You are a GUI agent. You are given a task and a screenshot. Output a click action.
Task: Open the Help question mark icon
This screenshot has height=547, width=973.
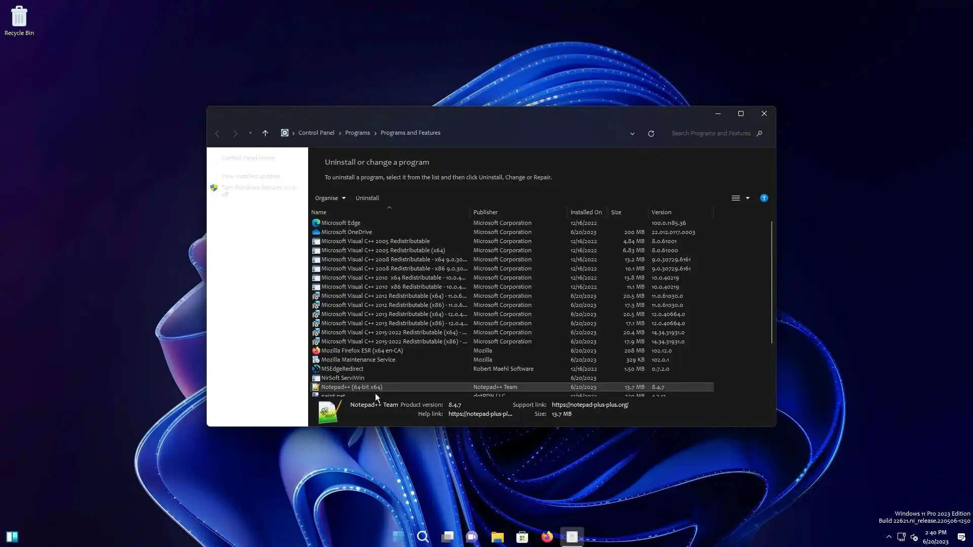(x=764, y=198)
